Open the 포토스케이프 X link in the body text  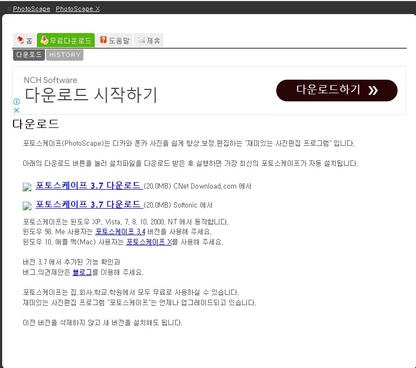(x=149, y=242)
